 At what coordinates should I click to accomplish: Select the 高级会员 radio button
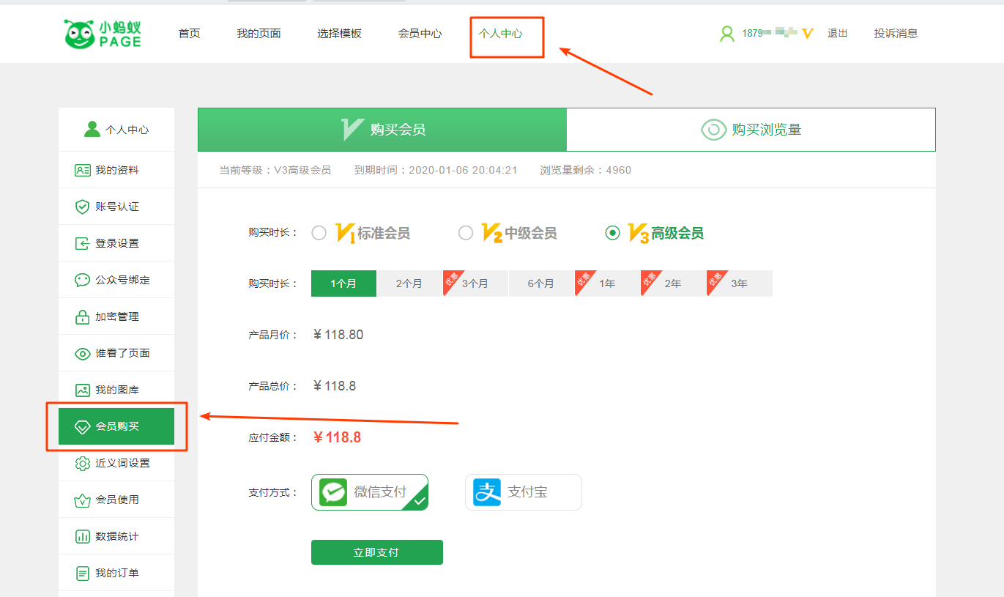(x=612, y=233)
